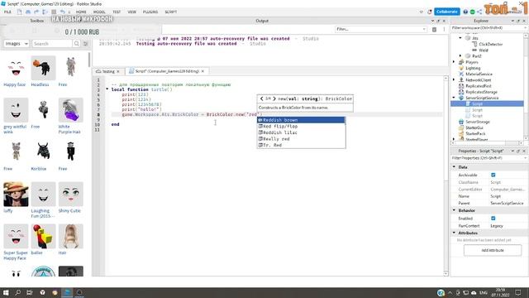This screenshot has height=298, width=529.
Task: Collapse the ServerScriptService node
Action: point(454,98)
